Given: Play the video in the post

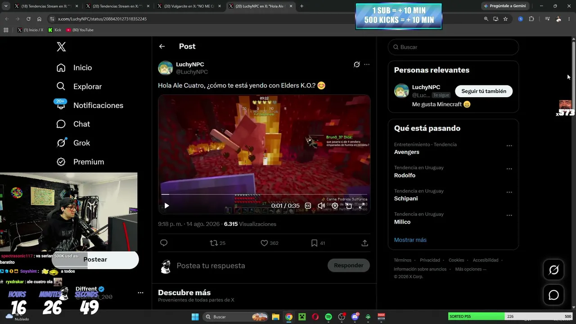Looking at the screenshot, I should coord(166,206).
